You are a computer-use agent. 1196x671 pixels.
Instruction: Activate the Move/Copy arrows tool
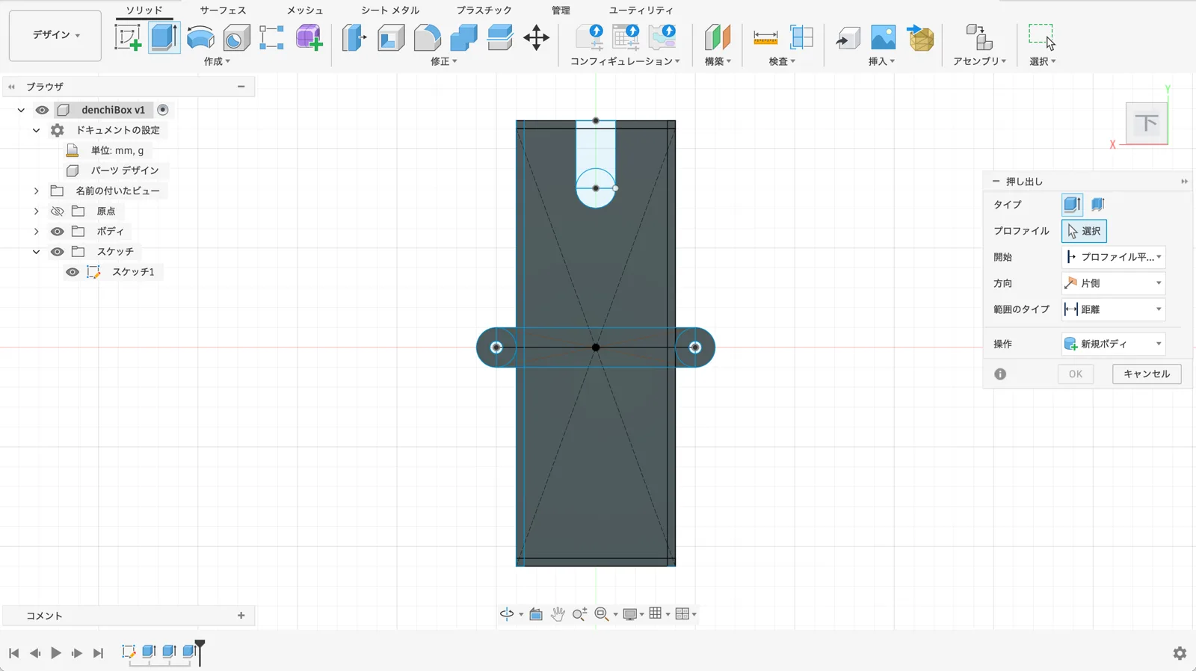pyautogui.click(x=536, y=37)
